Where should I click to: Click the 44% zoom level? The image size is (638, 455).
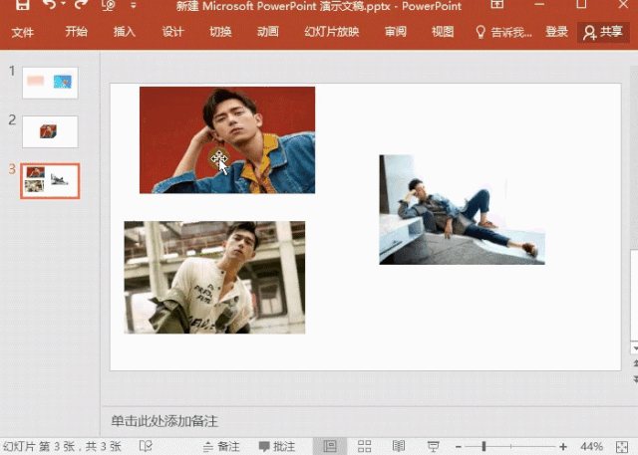pyautogui.click(x=592, y=446)
